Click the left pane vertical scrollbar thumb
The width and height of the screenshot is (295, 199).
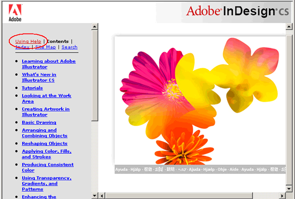(x=94, y=76)
